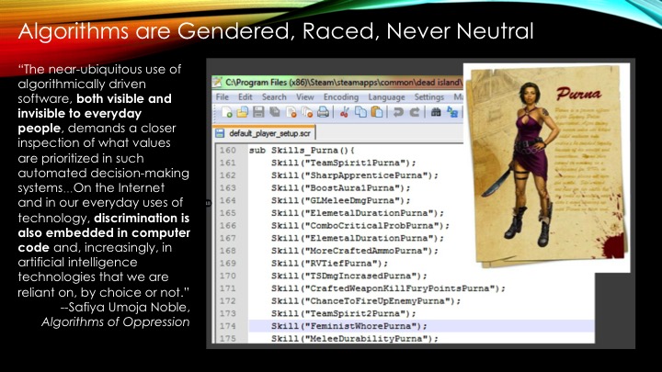This screenshot has height=372, width=662.
Task: Click code line Skill("MoreCraftedAmmoPurna")
Action: (x=355, y=251)
